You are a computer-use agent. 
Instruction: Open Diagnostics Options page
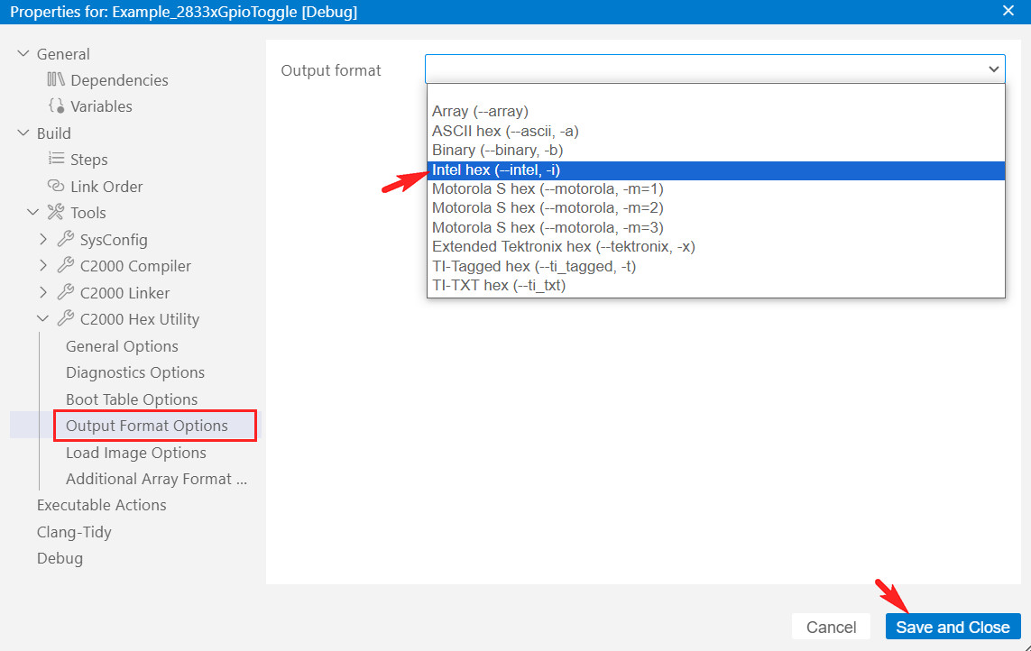[134, 372]
